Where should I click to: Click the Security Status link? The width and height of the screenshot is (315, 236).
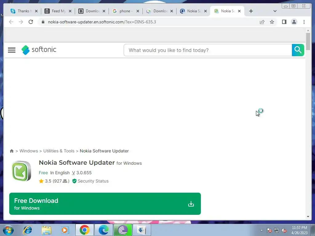pyautogui.click(x=93, y=181)
